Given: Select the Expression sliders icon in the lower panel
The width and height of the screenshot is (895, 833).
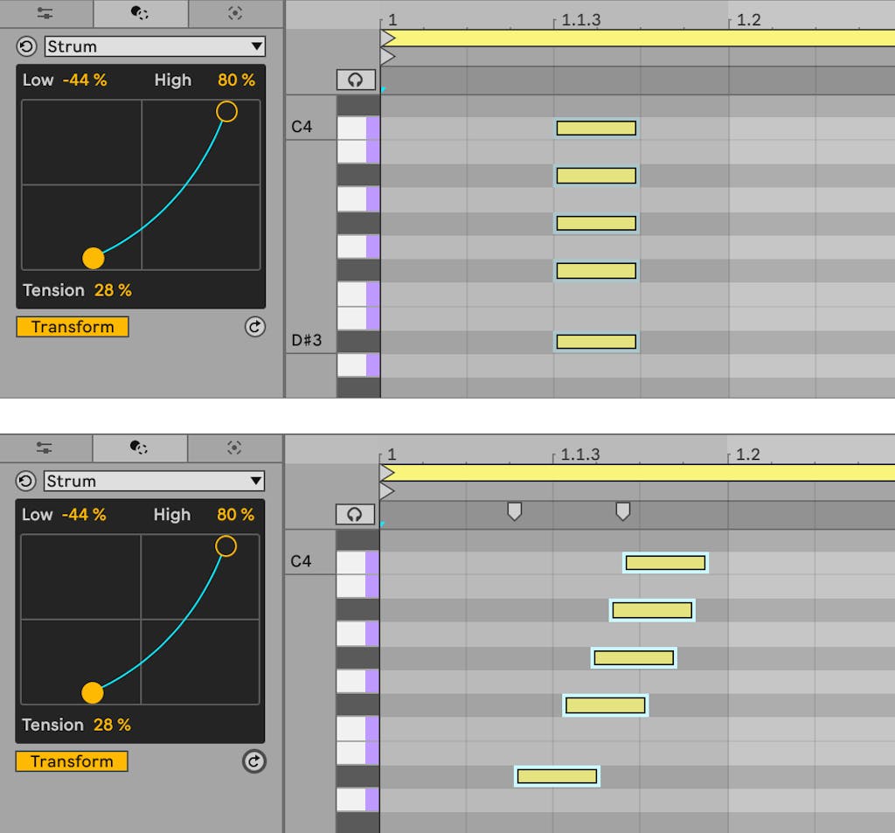Looking at the screenshot, I should pos(44,448).
